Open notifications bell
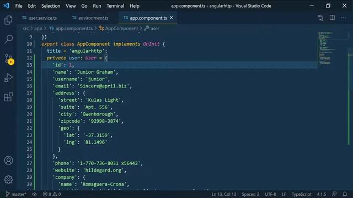353x198 pixels. pyautogui.click(x=345, y=194)
